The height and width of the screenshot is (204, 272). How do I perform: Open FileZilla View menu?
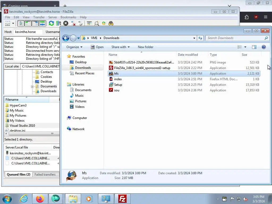pyautogui.click(x=26, y=17)
